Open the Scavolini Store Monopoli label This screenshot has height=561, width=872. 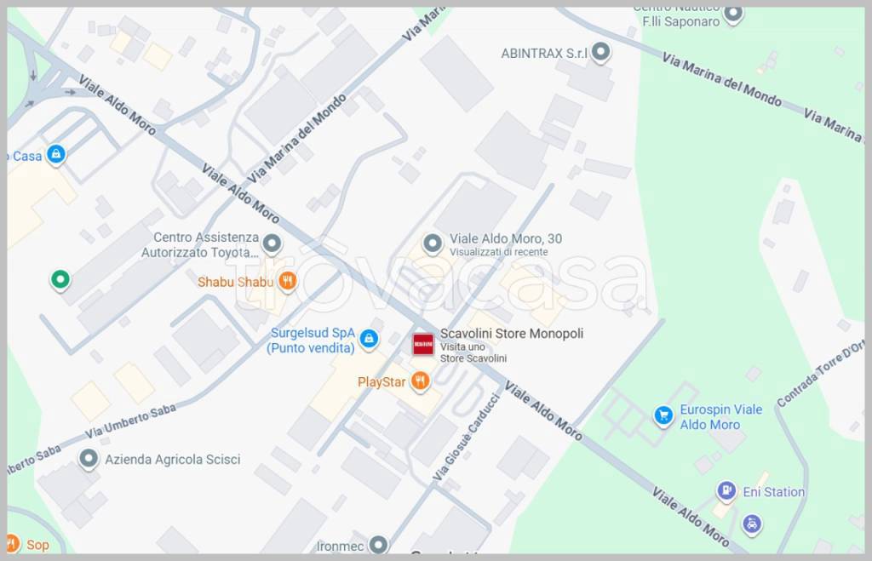point(512,334)
